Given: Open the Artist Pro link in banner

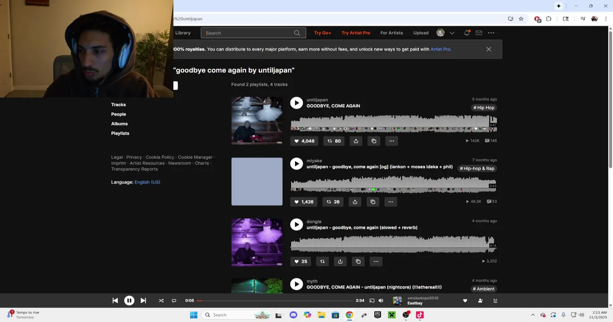Looking at the screenshot, I should click(x=440, y=49).
